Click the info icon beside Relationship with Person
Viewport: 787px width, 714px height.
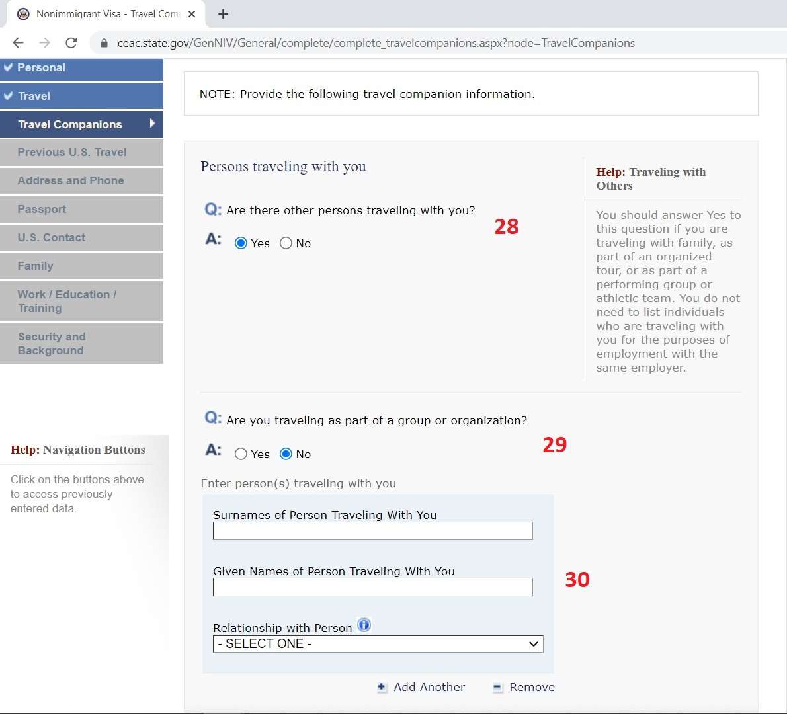(364, 625)
